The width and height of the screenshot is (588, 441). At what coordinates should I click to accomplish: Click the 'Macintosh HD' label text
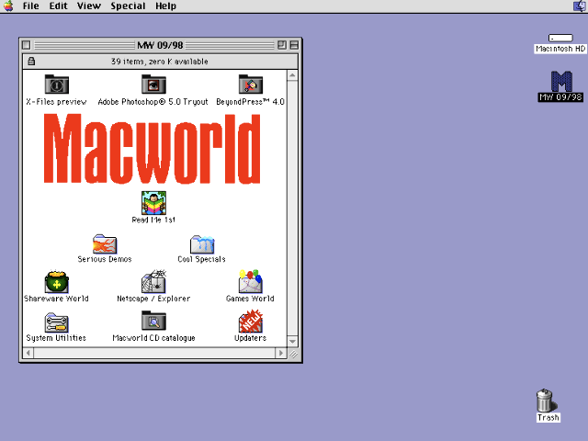click(560, 49)
